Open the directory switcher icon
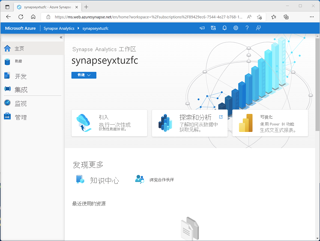This screenshot has height=241, width=320. point(213,28)
